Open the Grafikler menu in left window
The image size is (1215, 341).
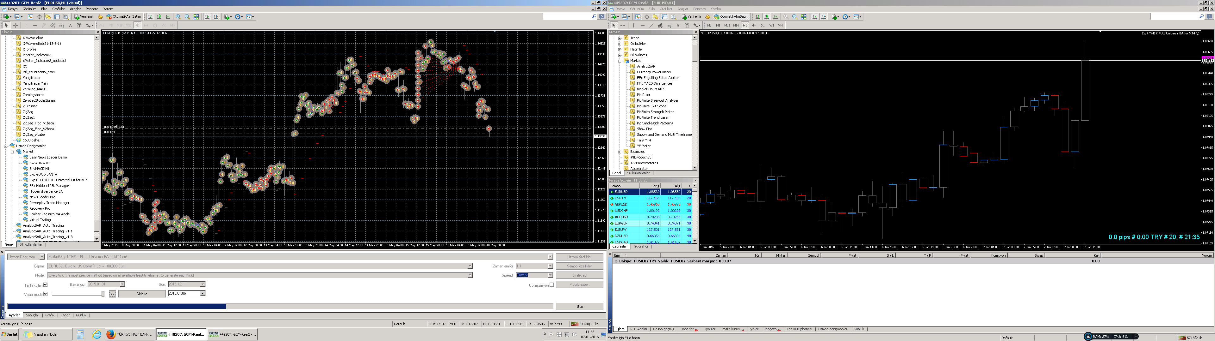[x=59, y=9]
